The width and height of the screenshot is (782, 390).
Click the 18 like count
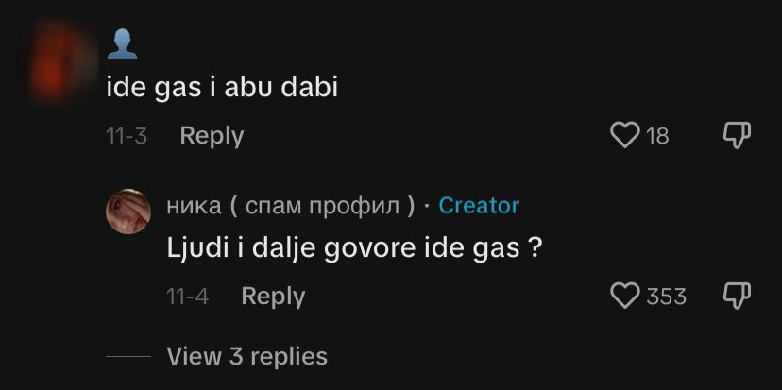point(658,136)
